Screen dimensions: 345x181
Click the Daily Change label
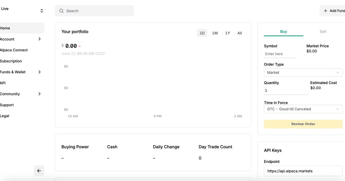166,147
